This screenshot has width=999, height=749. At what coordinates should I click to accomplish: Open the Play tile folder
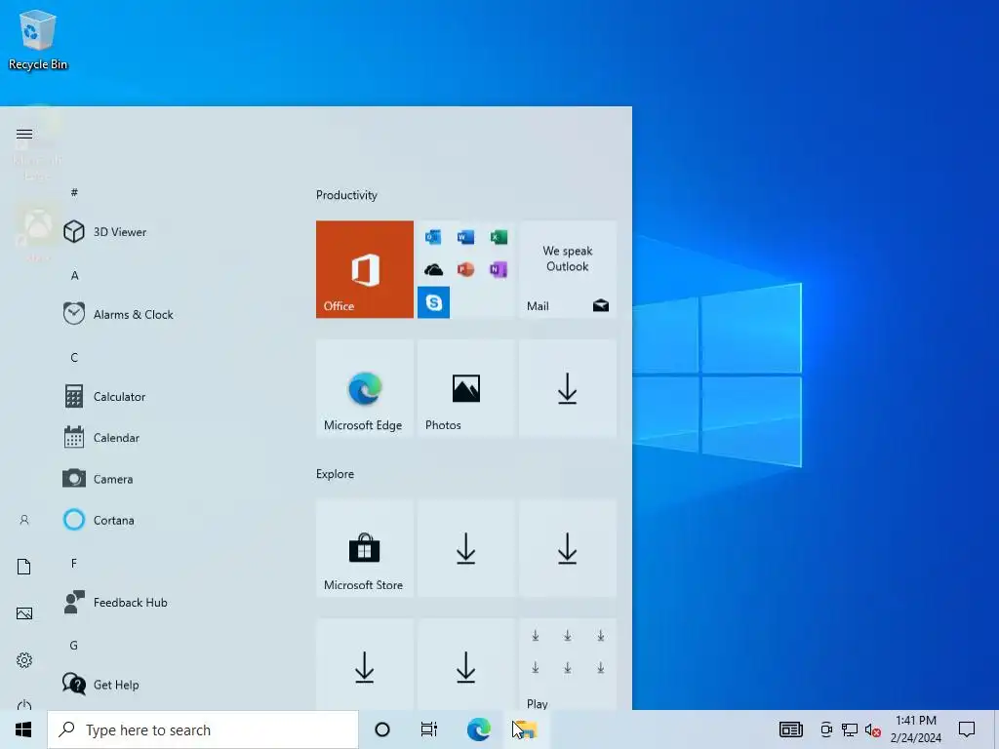coord(568,664)
